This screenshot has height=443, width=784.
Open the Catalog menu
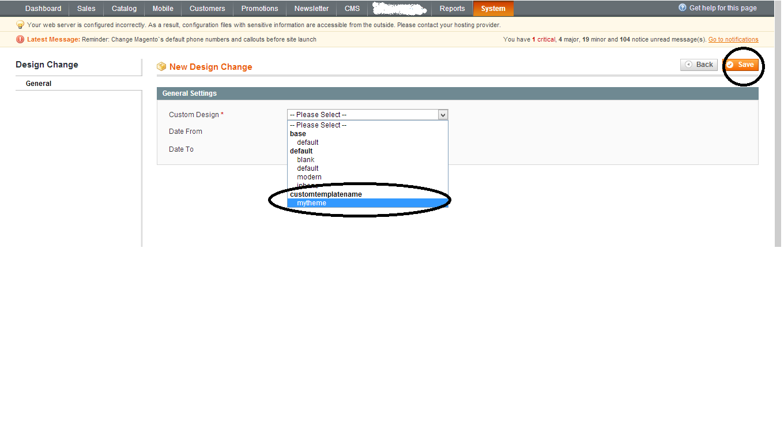(x=124, y=9)
